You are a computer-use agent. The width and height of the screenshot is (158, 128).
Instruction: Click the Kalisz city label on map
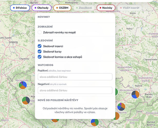point(129,28)
